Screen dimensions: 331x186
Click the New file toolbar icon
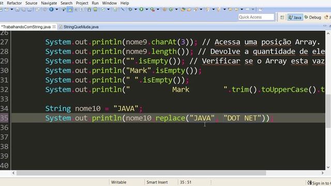(x=7, y=9)
